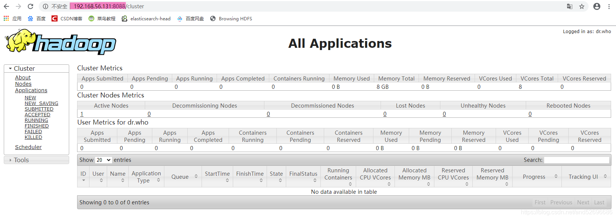616x219 pixels.
Task: Sort table by ID column
Action: 83,176
